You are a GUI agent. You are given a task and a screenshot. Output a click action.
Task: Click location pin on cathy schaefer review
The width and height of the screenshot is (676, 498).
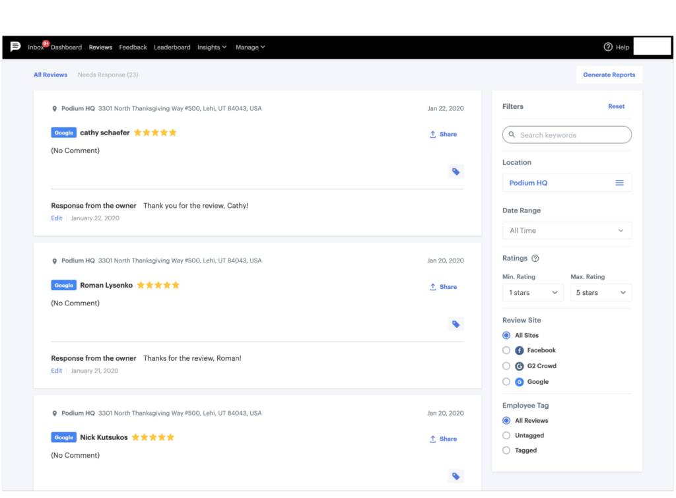tap(54, 109)
